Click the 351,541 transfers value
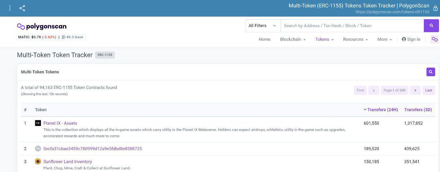The width and height of the screenshot is (440, 172). pos(412,161)
